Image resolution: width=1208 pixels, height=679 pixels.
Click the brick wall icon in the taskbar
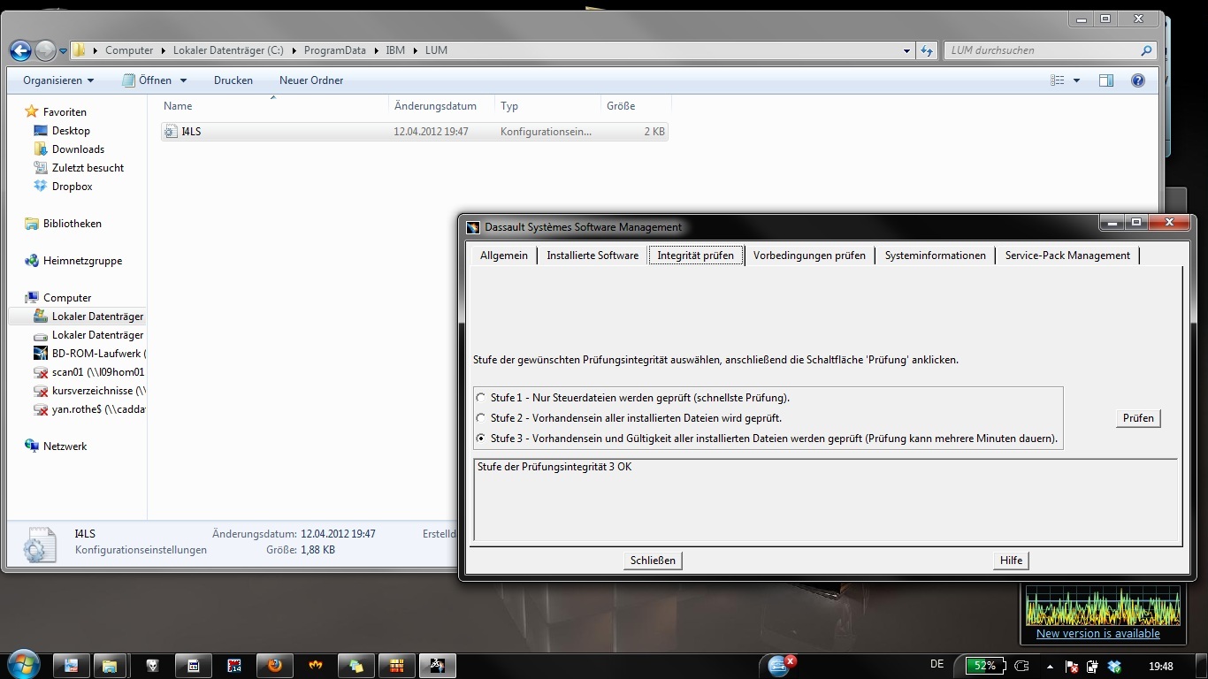coord(397,666)
